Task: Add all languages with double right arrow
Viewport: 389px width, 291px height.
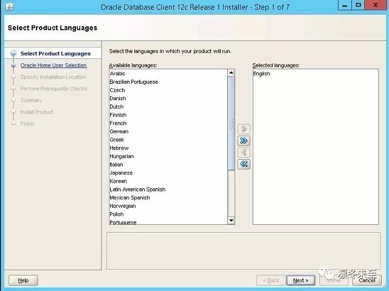Action: (244, 140)
